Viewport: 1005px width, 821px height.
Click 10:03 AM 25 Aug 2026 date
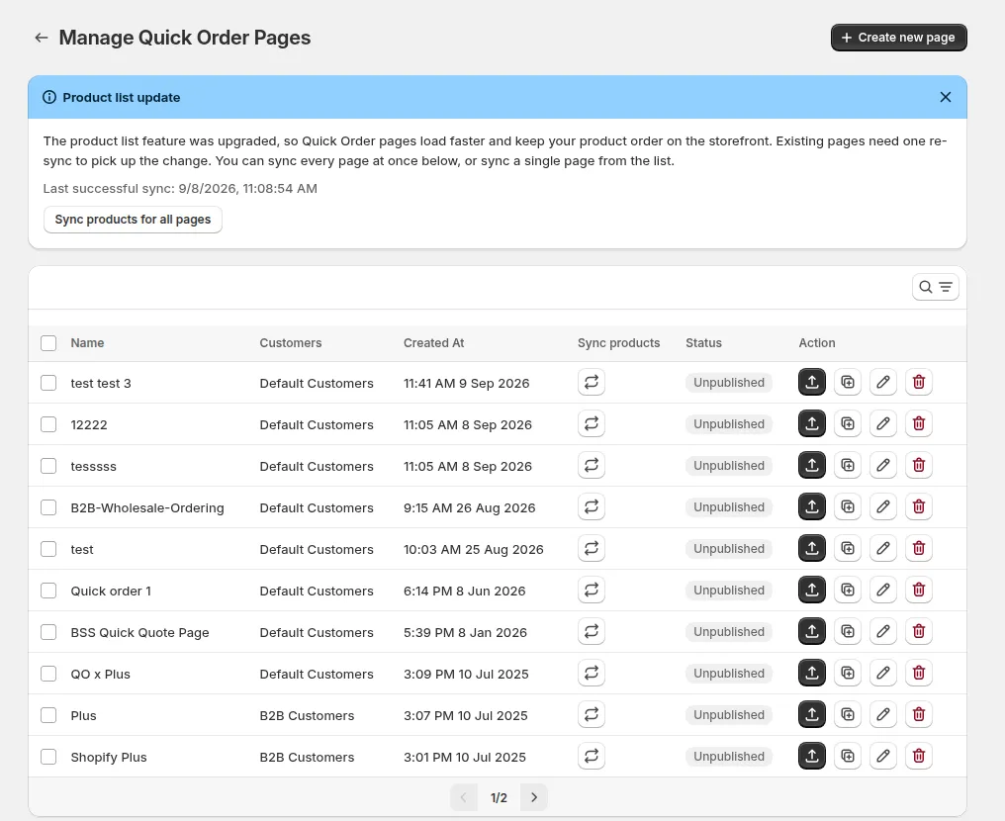[x=473, y=550]
